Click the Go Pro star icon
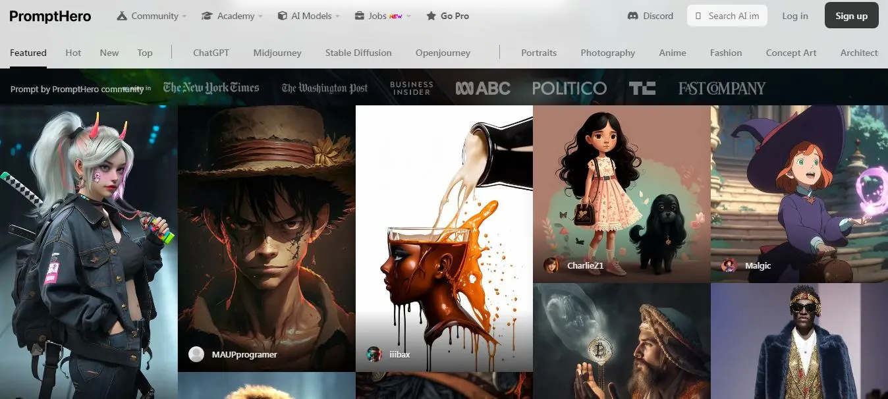 431,16
